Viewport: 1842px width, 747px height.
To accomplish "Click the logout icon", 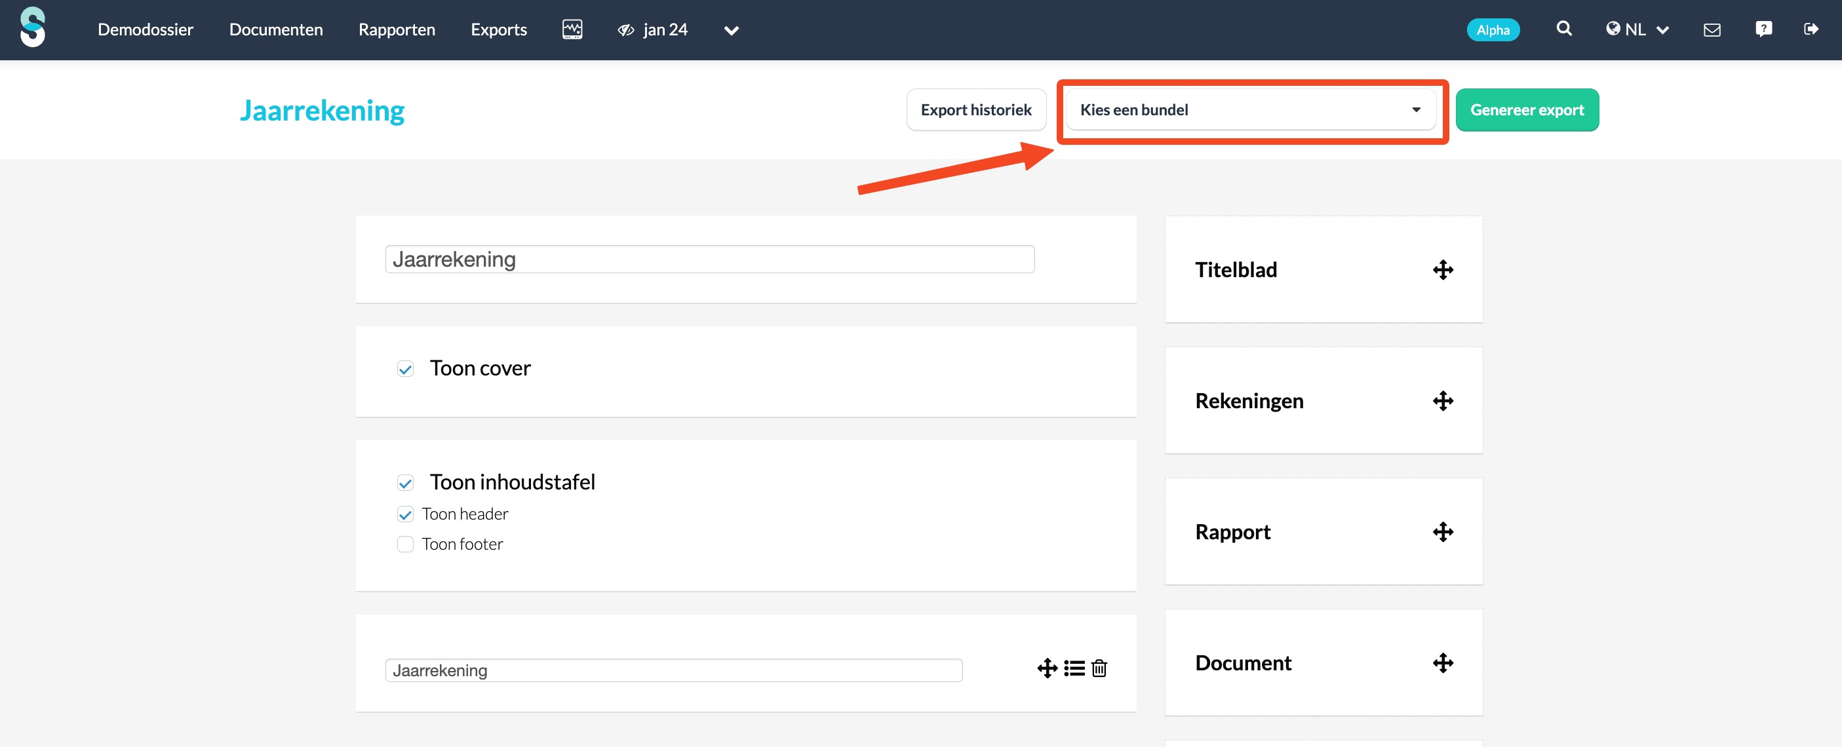I will [x=1811, y=29].
